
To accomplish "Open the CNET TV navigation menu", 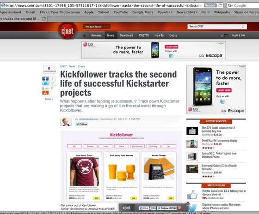I will tap(144, 36).
